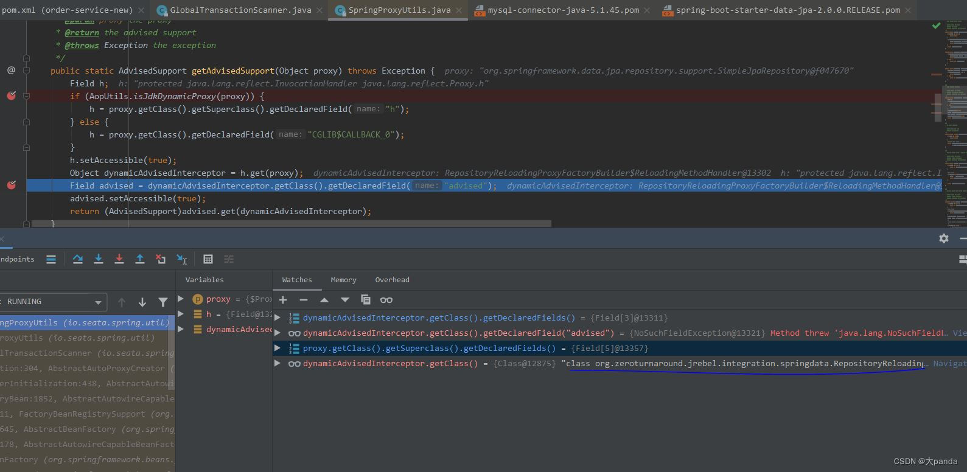The width and height of the screenshot is (967, 472).
Task: Click h.setAccessible(true) code line
Action: (x=123, y=160)
